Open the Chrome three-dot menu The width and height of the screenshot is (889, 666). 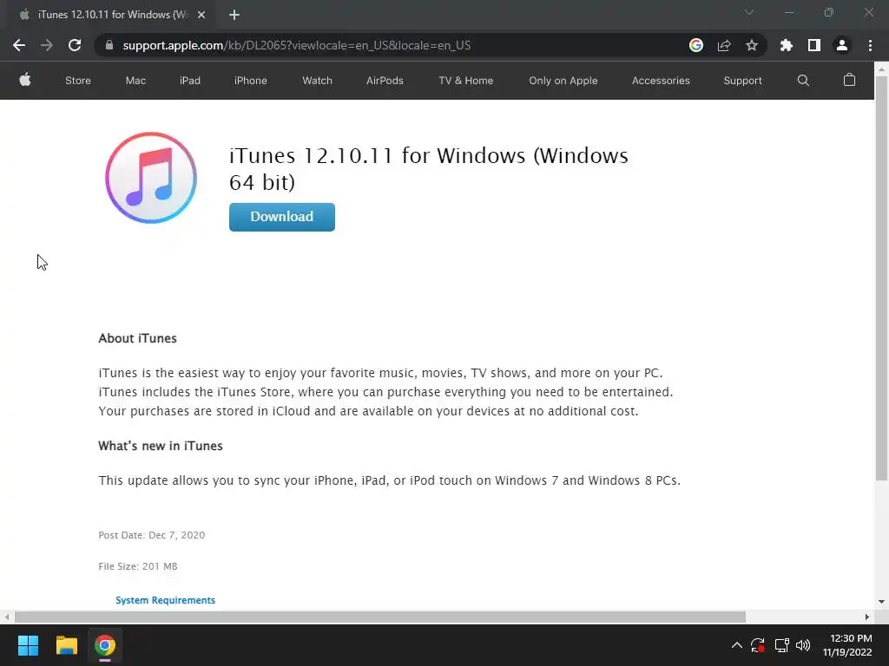(x=870, y=45)
